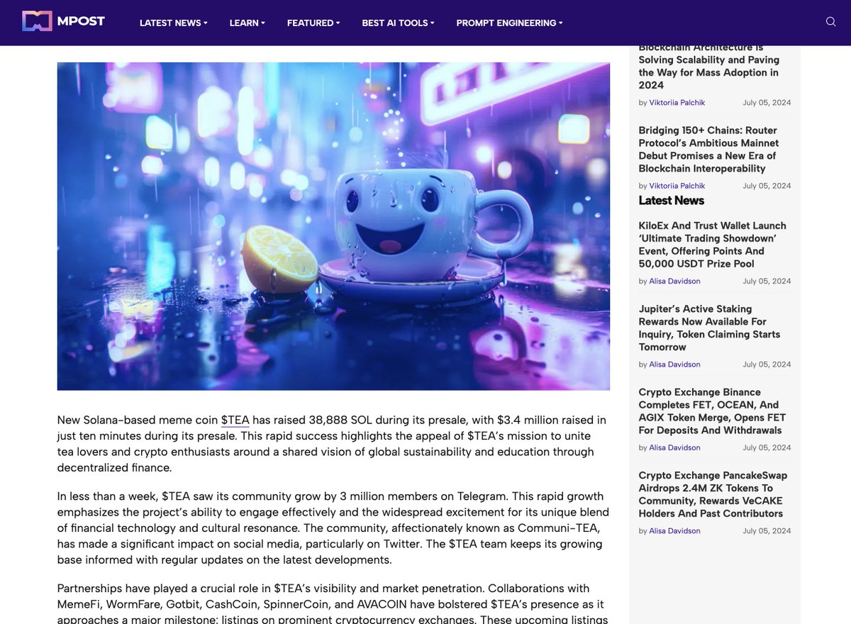Open the KiloEx and Trust Wallet article

(x=713, y=245)
